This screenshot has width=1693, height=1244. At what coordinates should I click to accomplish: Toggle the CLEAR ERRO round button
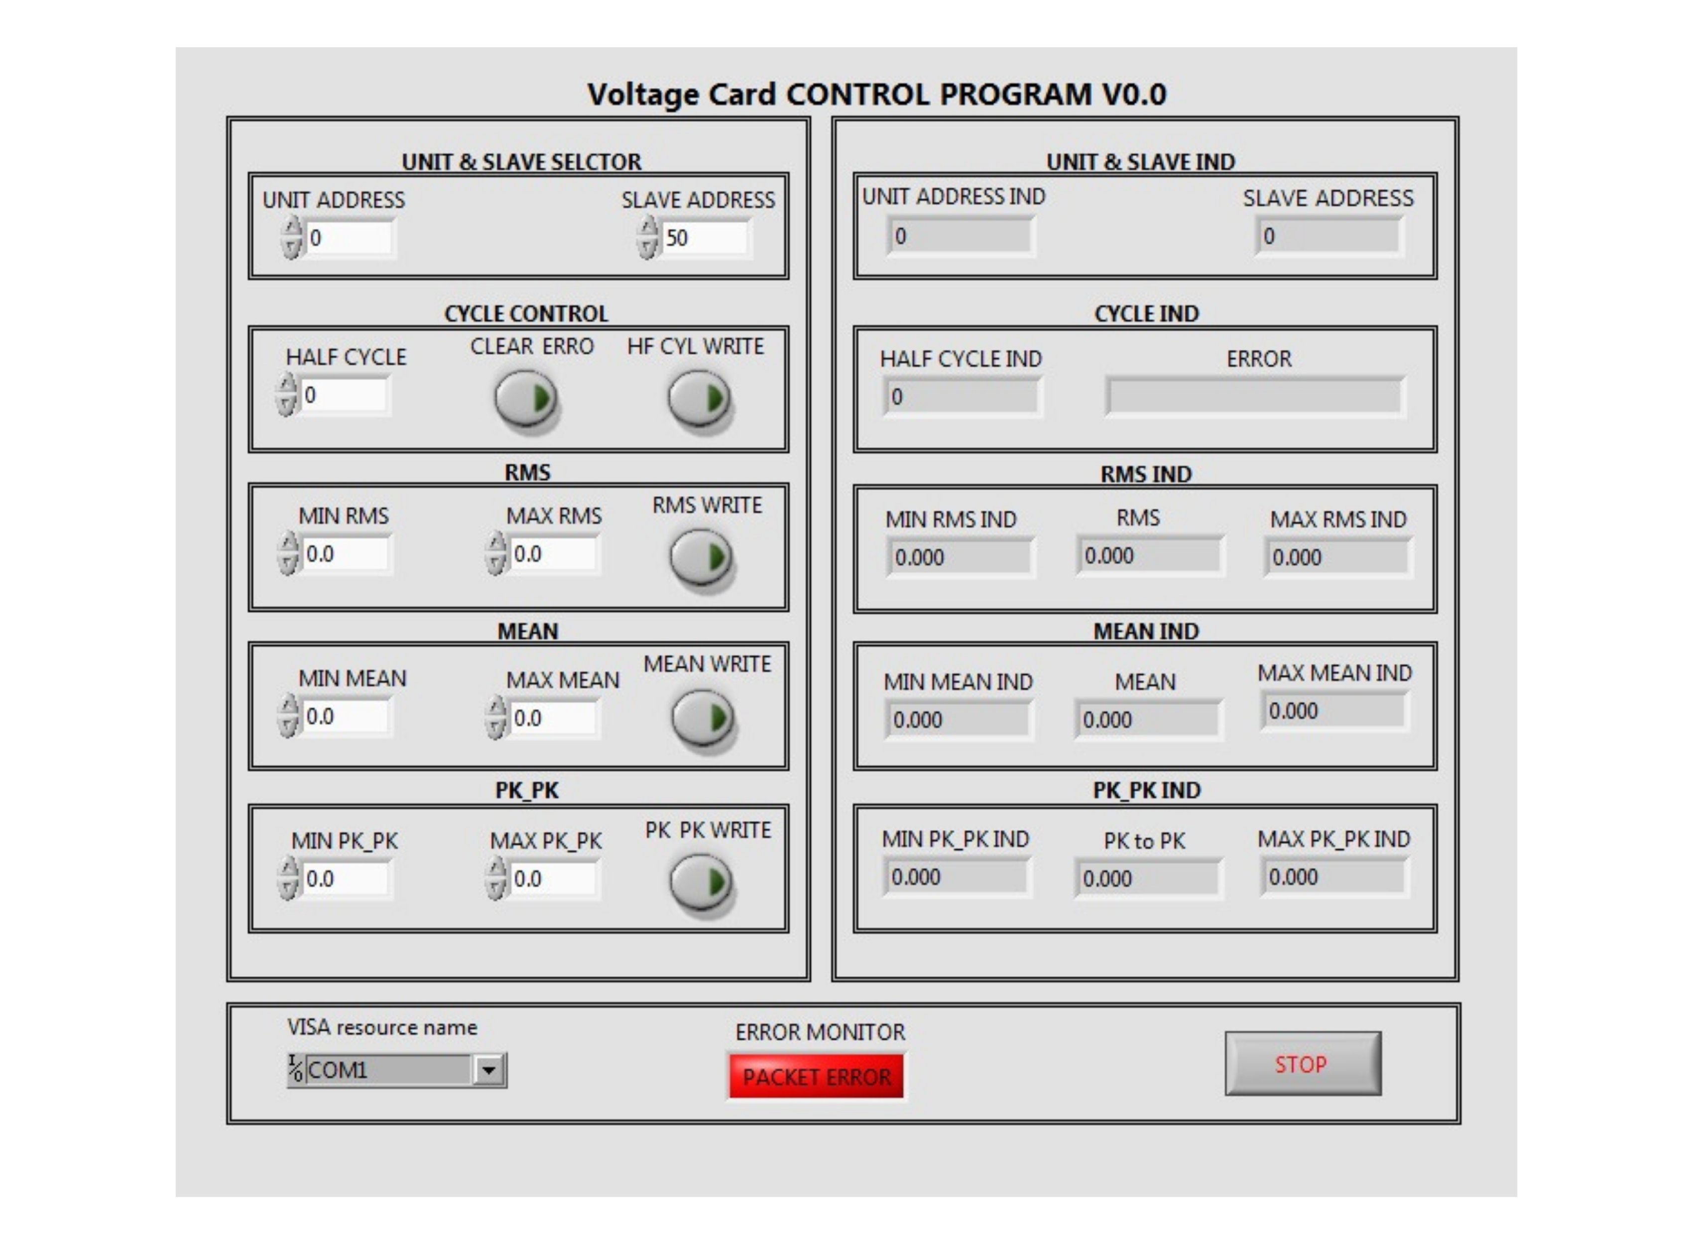click(x=525, y=399)
